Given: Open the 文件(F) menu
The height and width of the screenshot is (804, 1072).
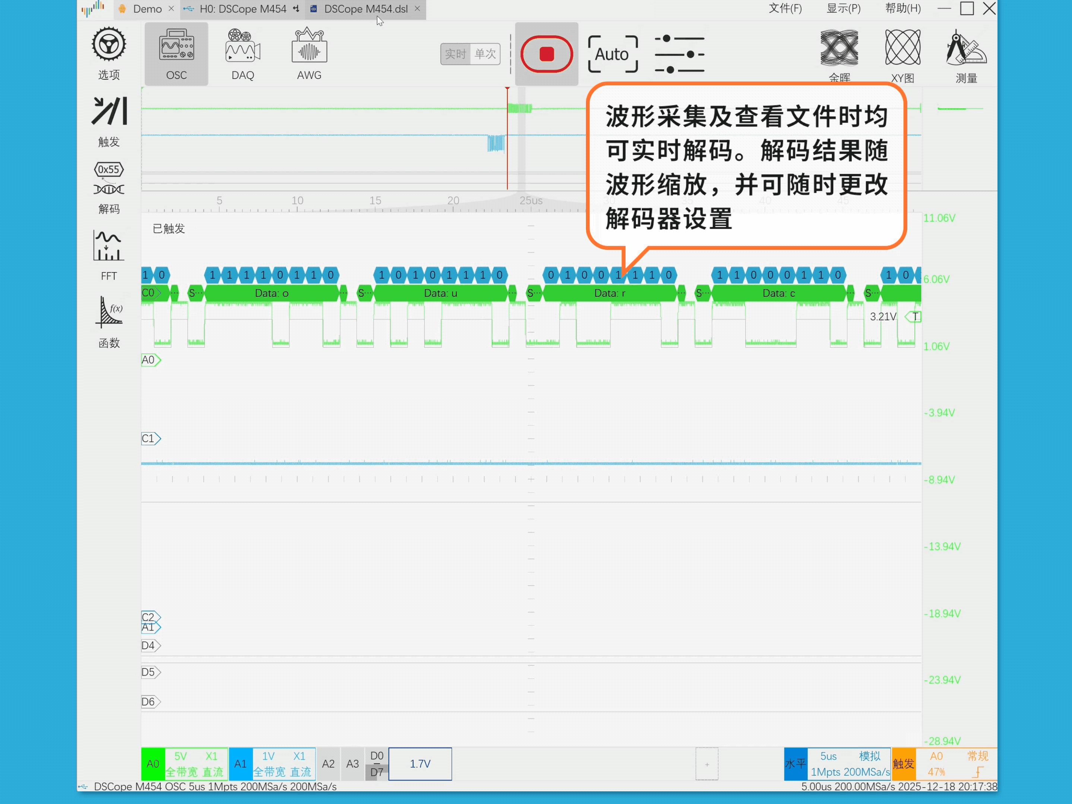Looking at the screenshot, I should coord(784,9).
